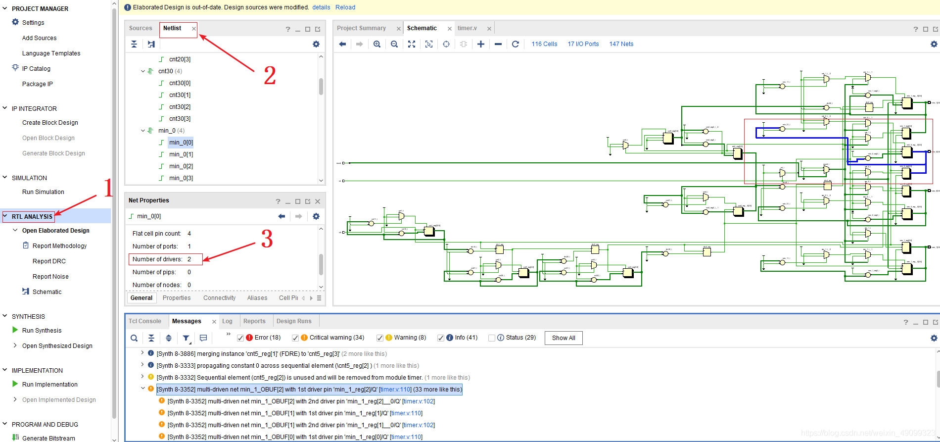Screen dimensions: 940x442
Task: Switch to the Sources tab
Action: pos(141,28)
